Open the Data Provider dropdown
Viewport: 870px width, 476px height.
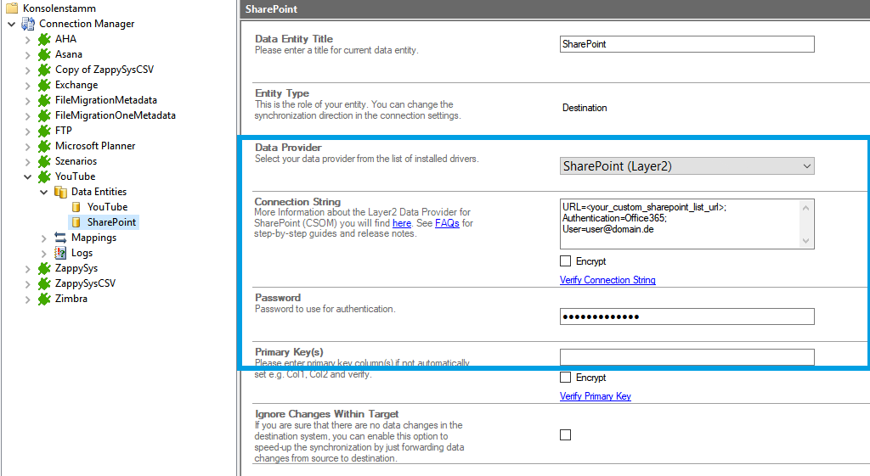[x=686, y=166]
